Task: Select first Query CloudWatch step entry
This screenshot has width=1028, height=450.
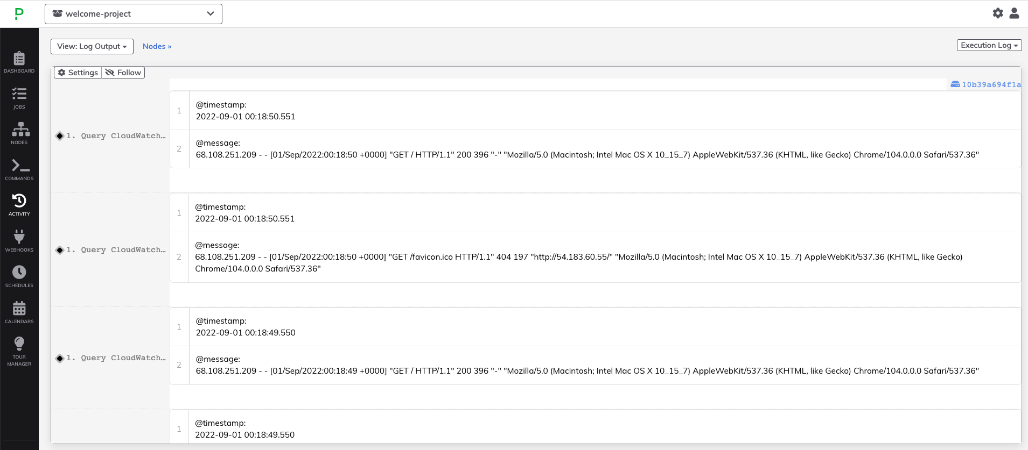Action: (116, 136)
